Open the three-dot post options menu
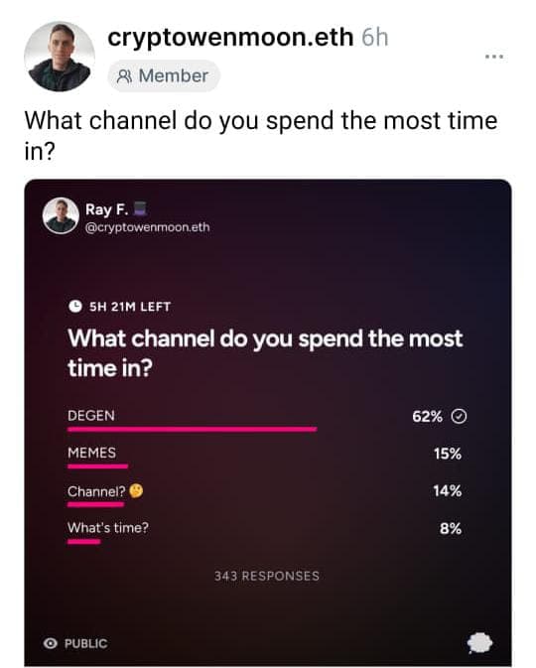This screenshot has width=536, height=668. [494, 57]
